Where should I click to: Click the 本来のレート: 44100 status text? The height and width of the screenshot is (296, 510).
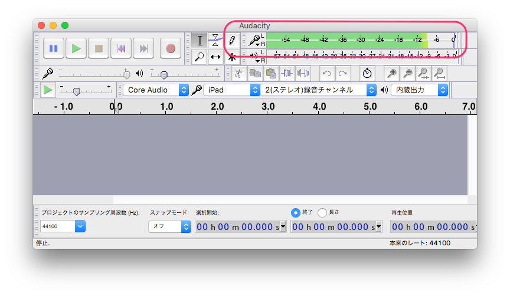pyautogui.click(x=420, y=243)
